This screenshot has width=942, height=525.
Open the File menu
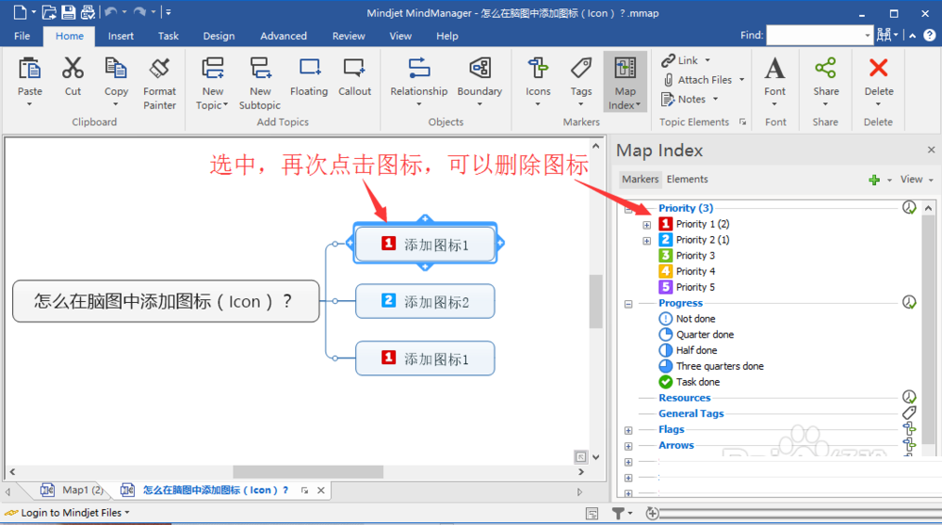point(23,36)
